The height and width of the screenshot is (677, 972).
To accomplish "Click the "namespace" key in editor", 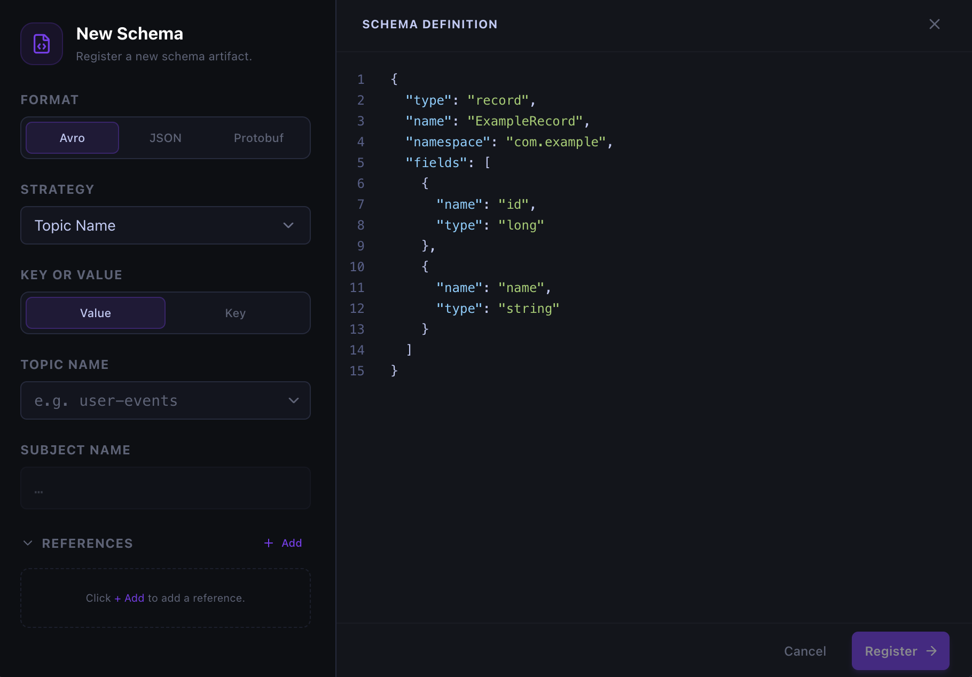I will (x=448, y=142).
